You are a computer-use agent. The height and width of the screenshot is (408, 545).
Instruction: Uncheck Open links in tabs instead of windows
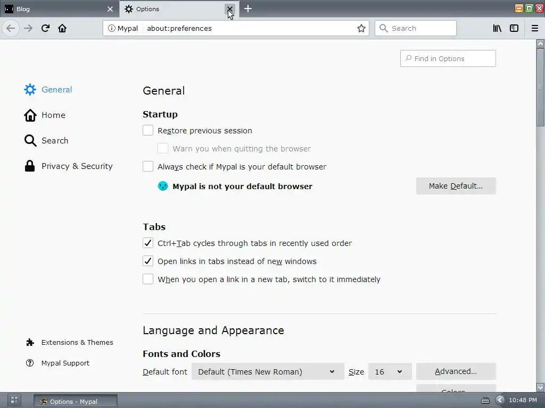tap(148, 261)
